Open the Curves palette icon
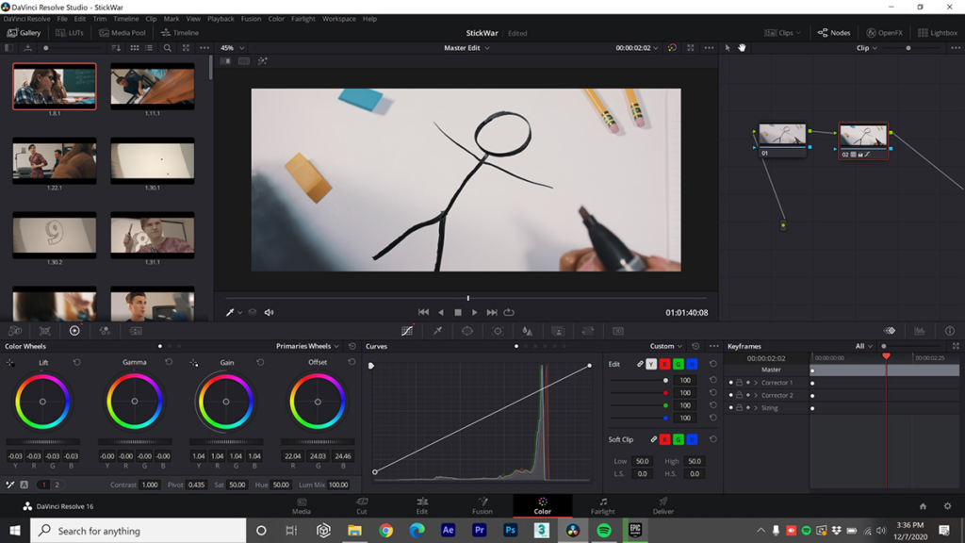This screenshot has width=965, height=543. pos(407,331)
